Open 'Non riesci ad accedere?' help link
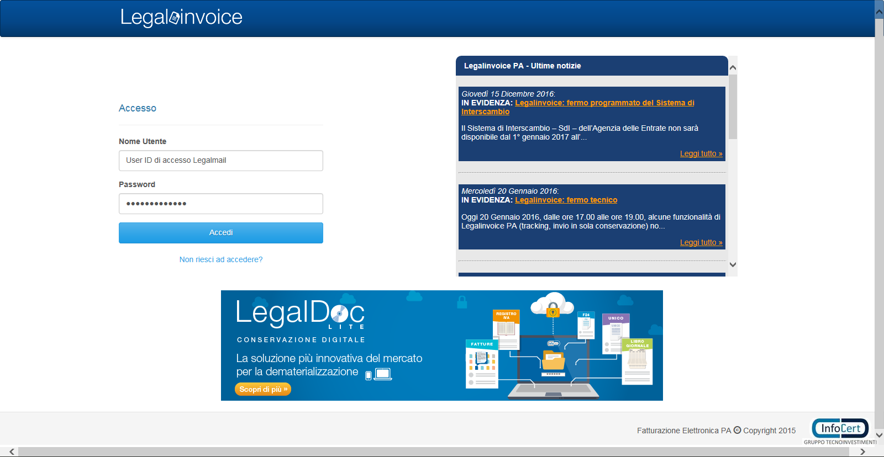Screen dimensions: 884x457 (221, 259)
